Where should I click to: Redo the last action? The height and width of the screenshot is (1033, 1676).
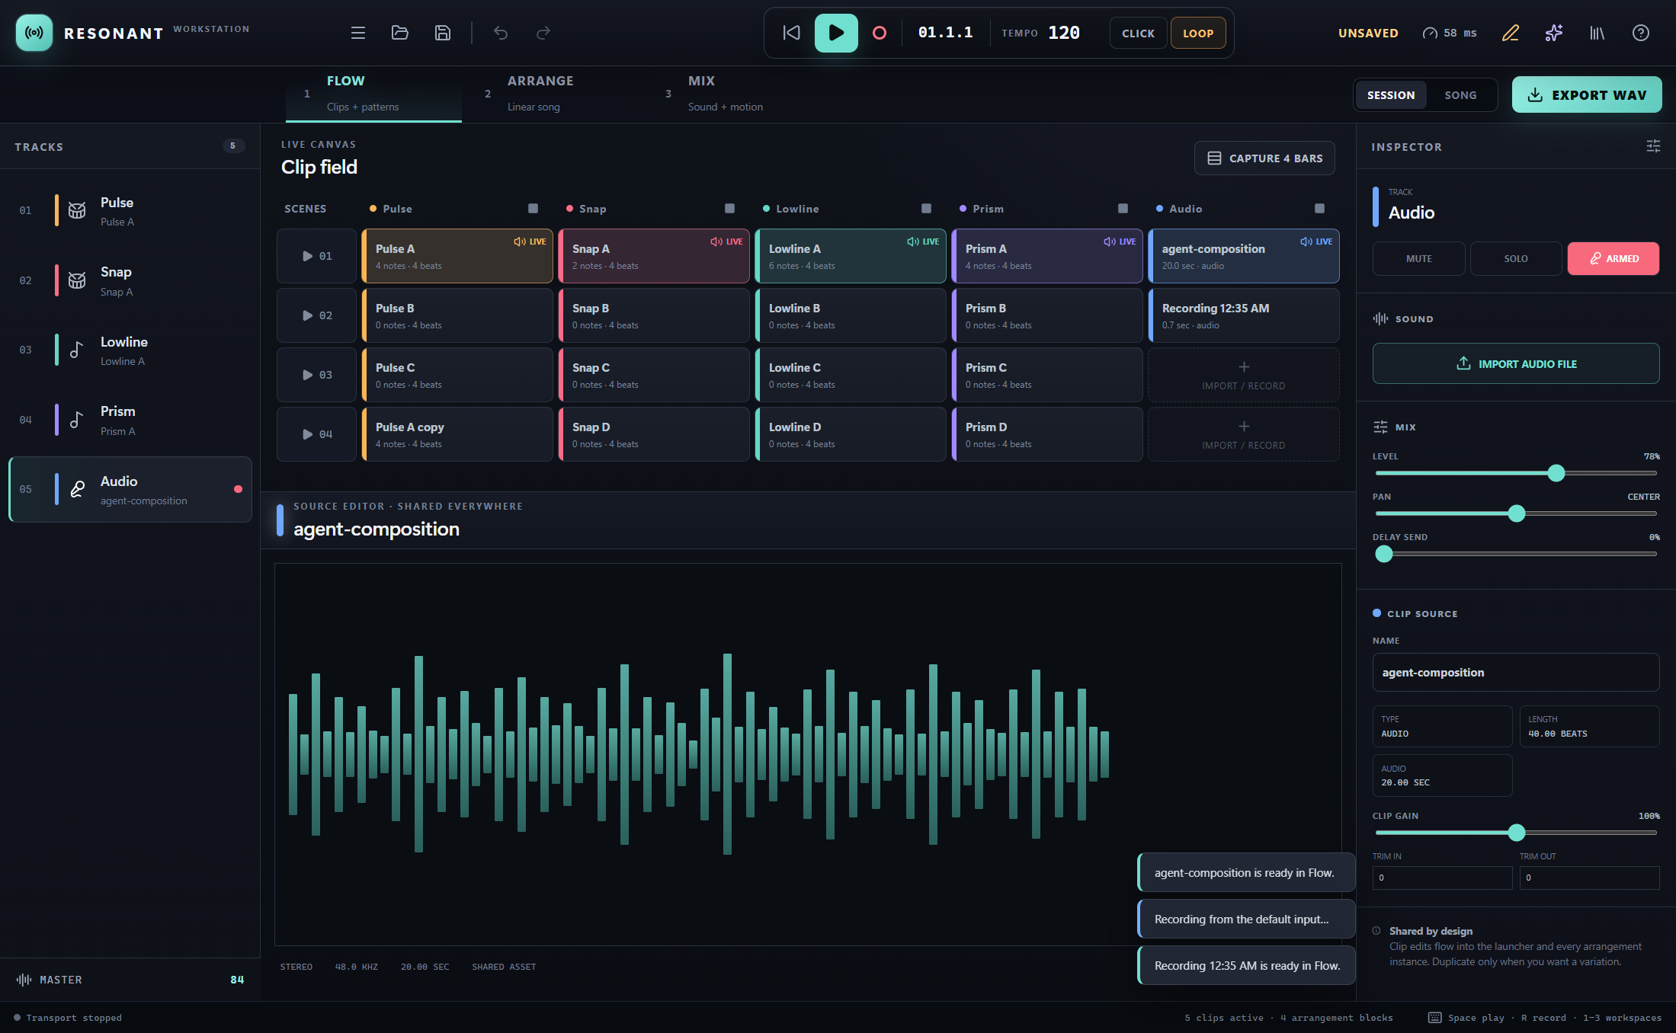543,33
